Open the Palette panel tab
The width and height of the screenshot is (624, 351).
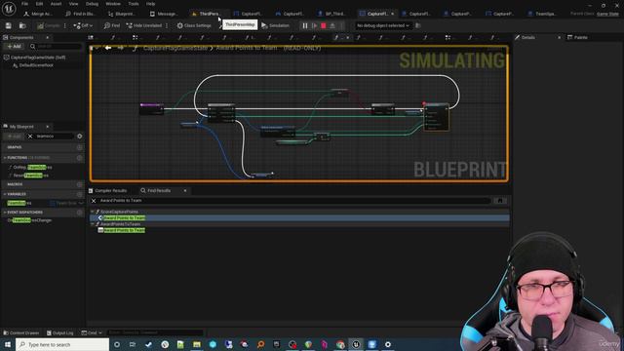578,37
